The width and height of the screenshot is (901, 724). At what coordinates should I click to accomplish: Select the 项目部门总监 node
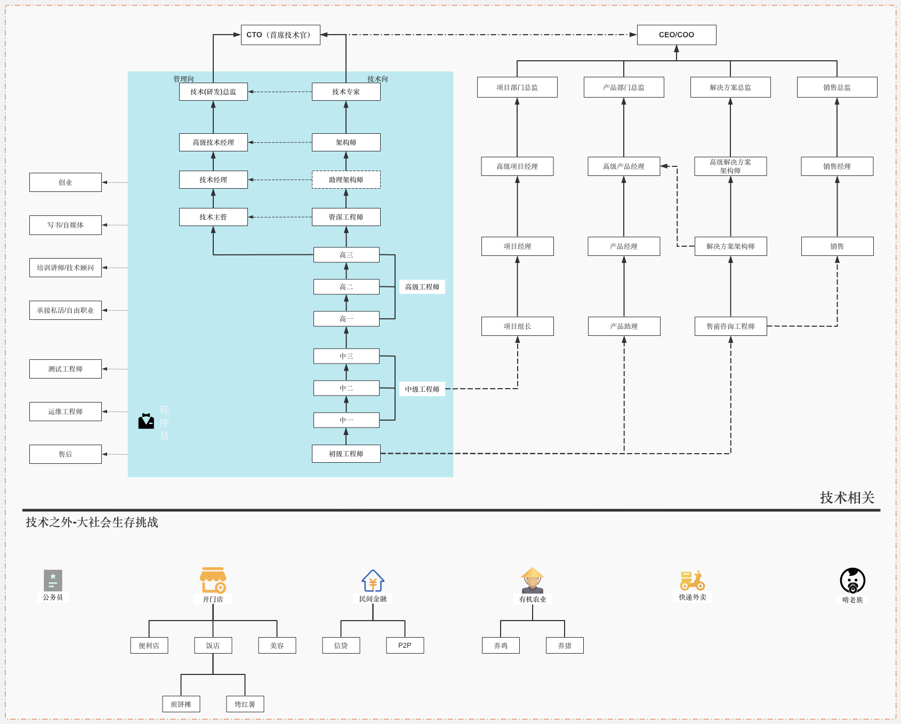click(x=517, y=87)
